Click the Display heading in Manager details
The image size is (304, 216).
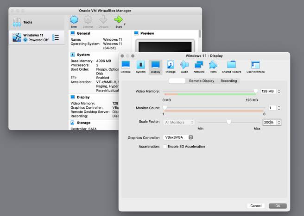pyautogui.click(x=83, y=97)
